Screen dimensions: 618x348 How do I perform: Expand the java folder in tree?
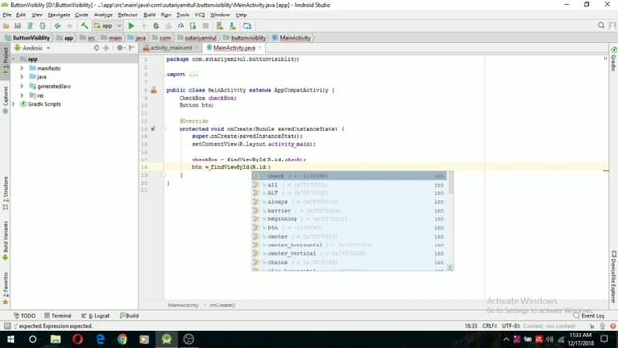click(22, 77)
